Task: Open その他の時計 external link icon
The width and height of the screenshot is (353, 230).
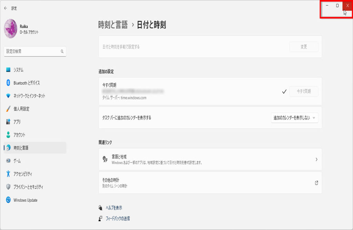Action: [316, 183]
